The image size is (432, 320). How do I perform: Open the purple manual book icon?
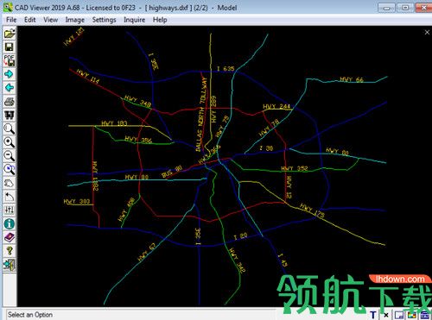click(x=10, y=237)
